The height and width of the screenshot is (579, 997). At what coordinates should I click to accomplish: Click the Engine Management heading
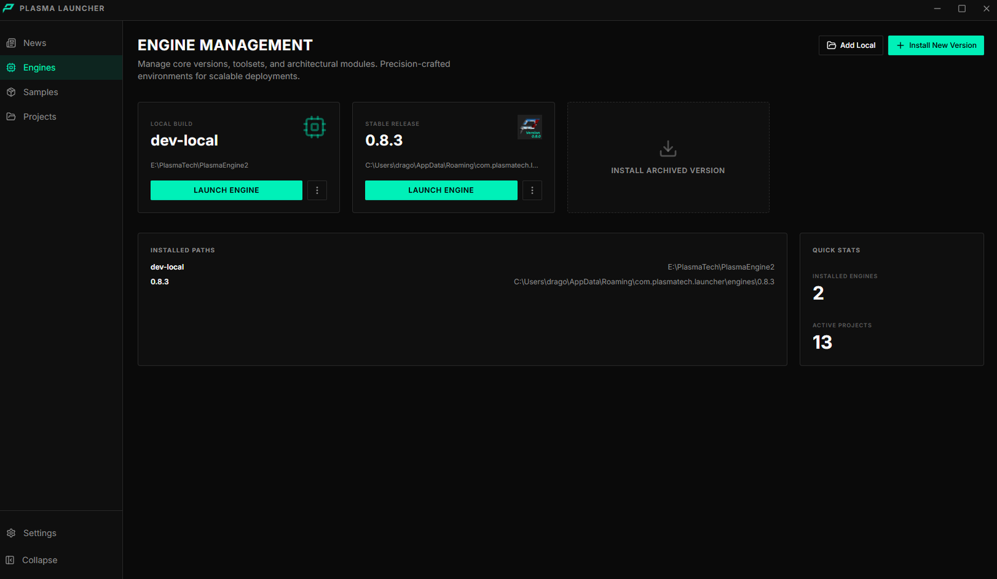click(225, 45)
